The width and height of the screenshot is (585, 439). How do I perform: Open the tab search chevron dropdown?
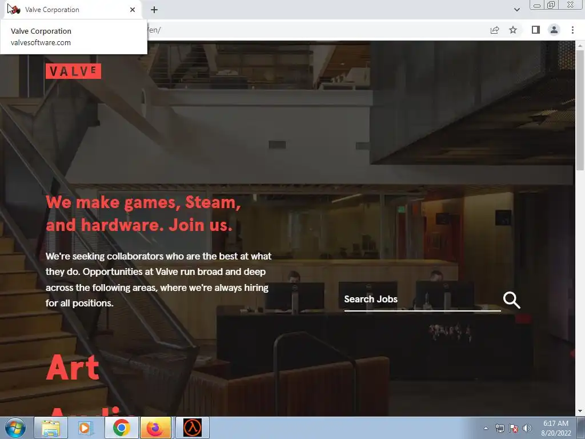point(516,10)
